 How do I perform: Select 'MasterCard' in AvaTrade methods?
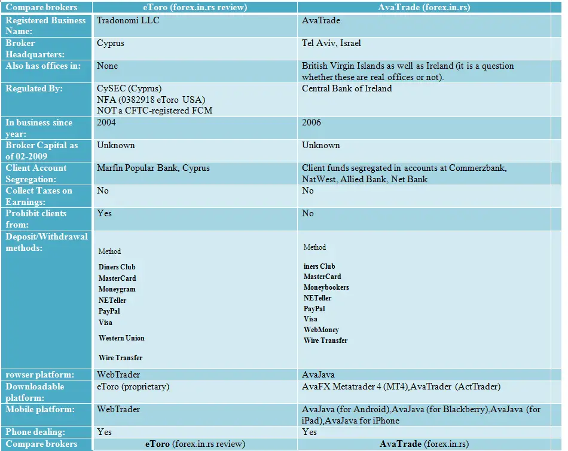point(322,277)
